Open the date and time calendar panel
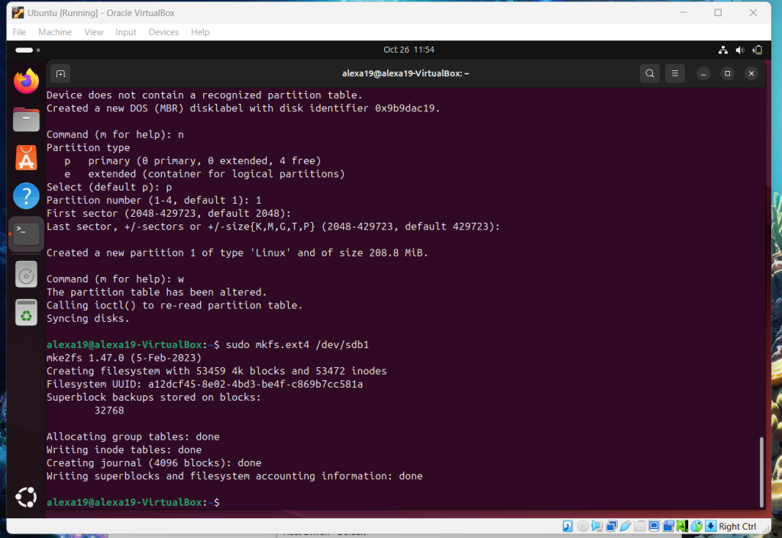782x538 pixels. click(x=409, y=50)
